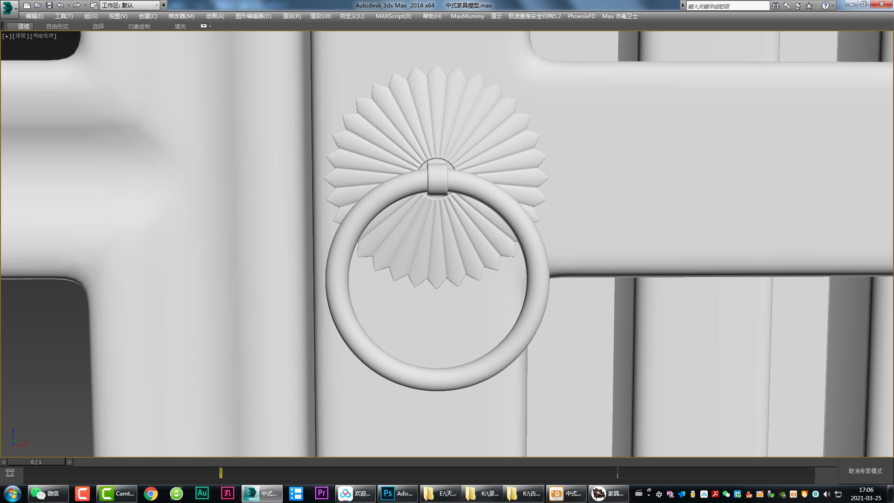The image size is (894, 503).
Task: Open the 修改器(M) menu
Action: pos(181,16)
